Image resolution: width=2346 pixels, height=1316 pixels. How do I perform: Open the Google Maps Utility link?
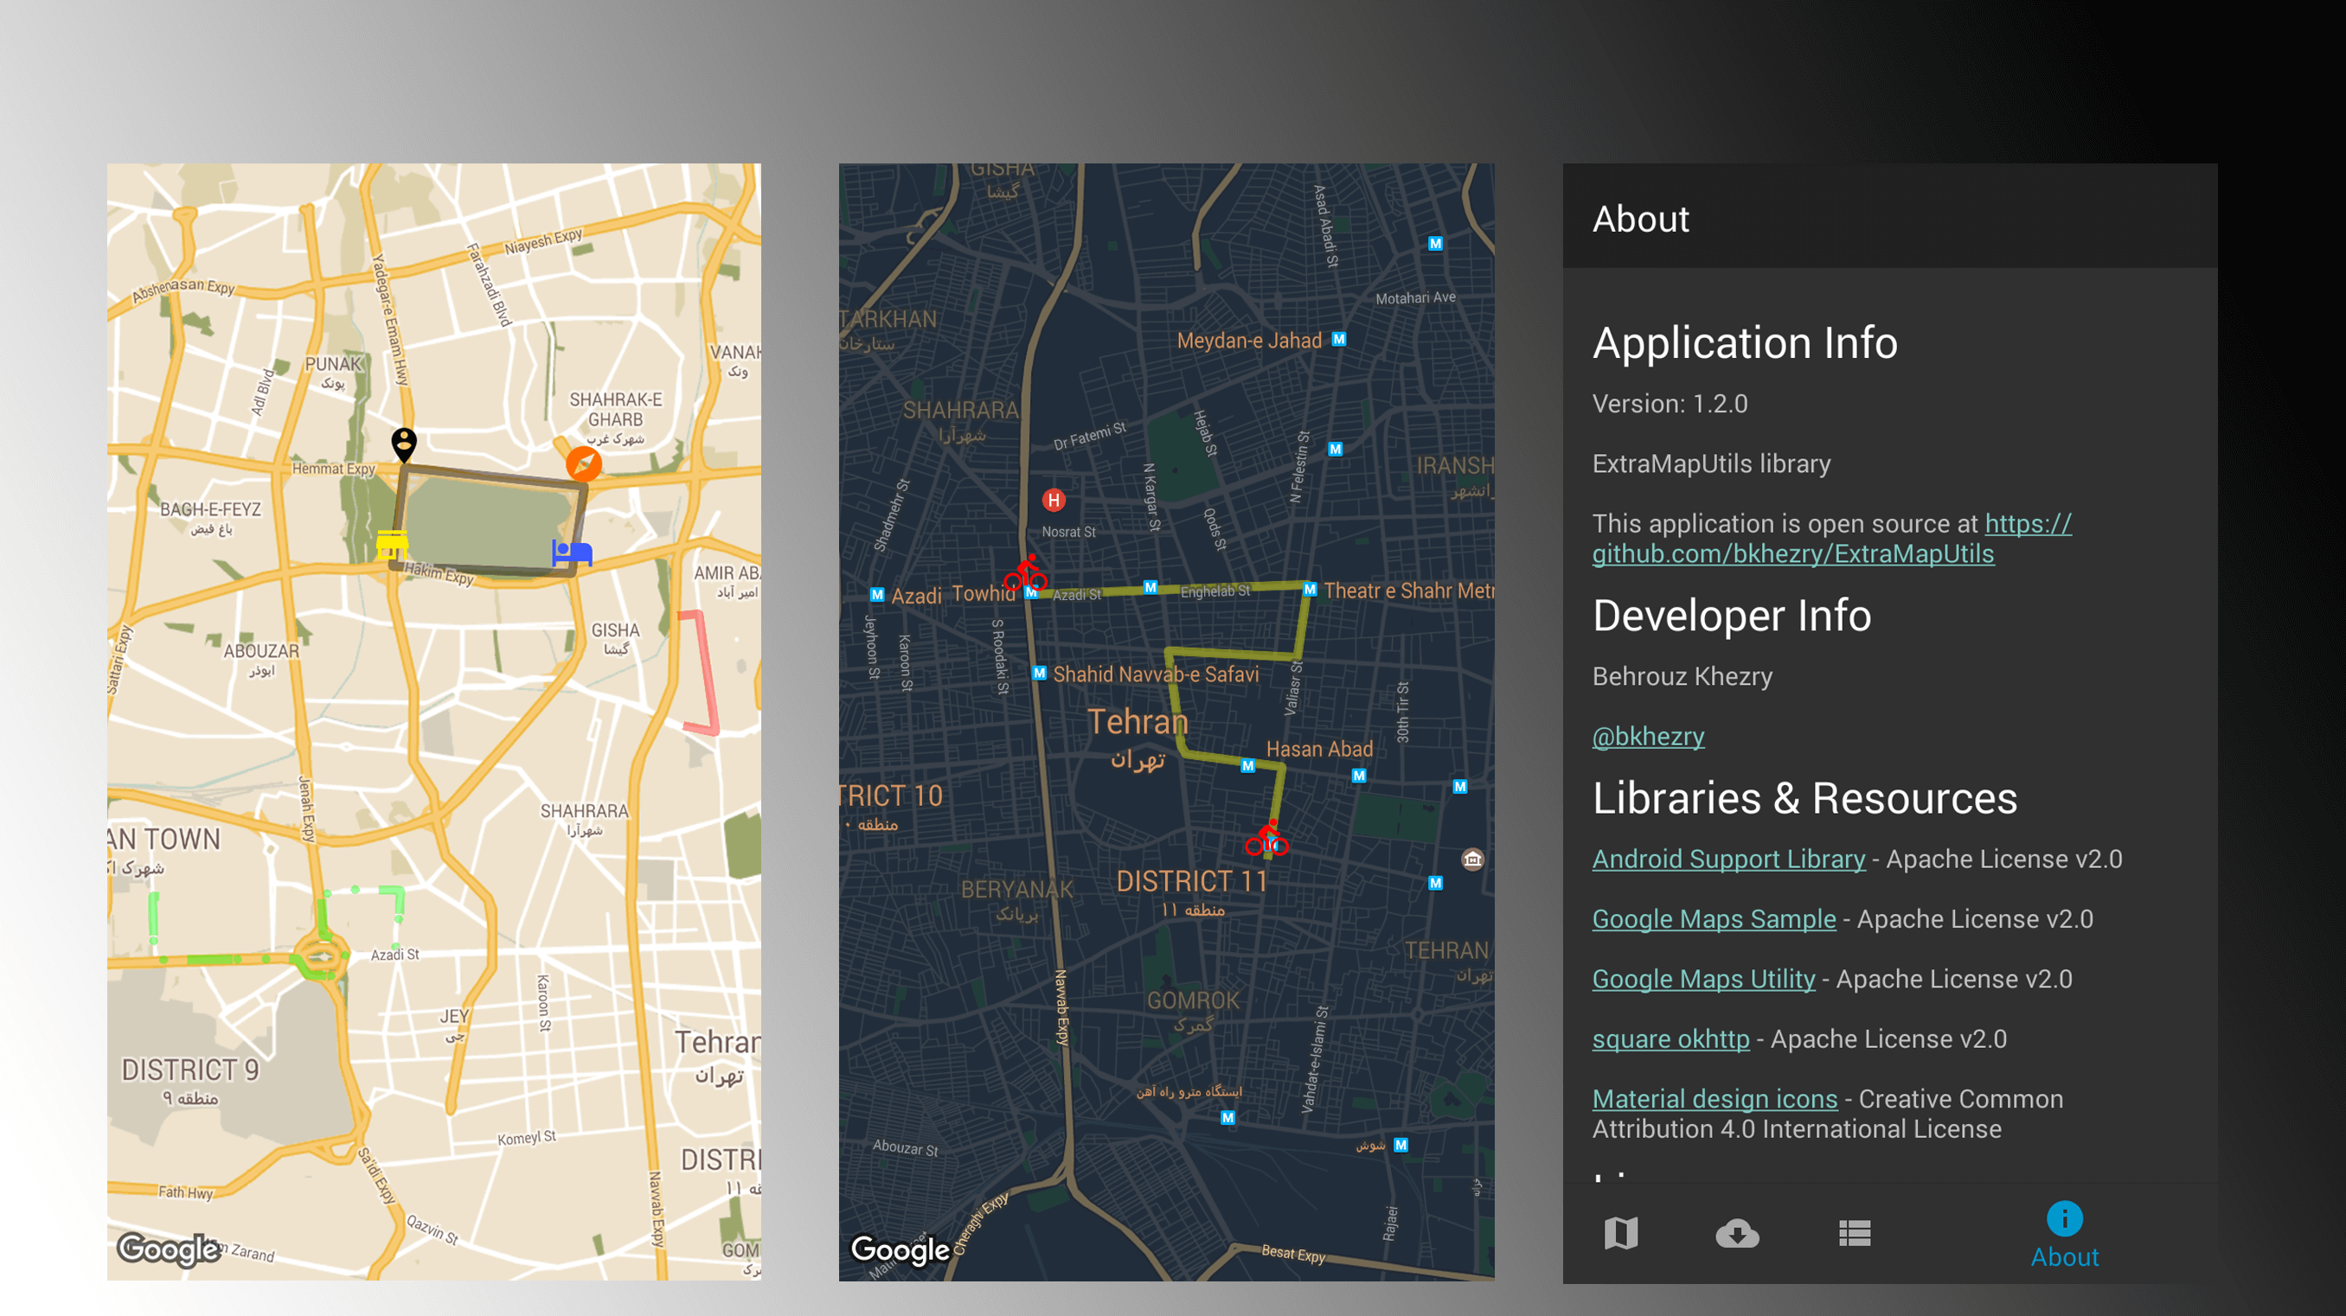pos(1703,979)
